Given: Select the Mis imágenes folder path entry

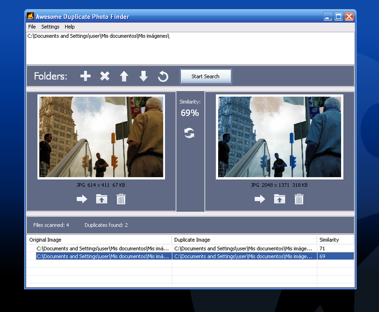Looking at the screenshot, I should coord(99,36).
